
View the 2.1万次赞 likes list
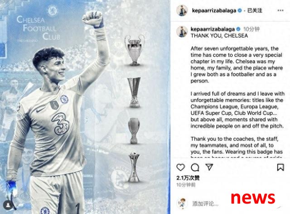click(188, 178)
